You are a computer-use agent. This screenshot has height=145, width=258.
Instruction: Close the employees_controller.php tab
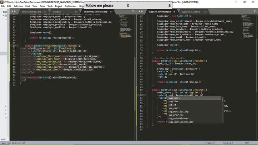pyautogui.click(x=111, y=12)
